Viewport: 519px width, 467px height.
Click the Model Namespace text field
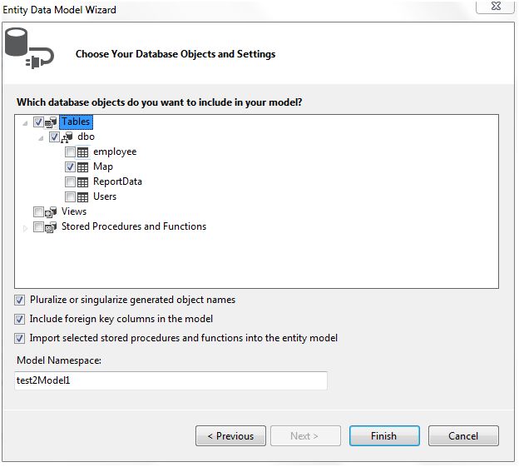(171, 380)
